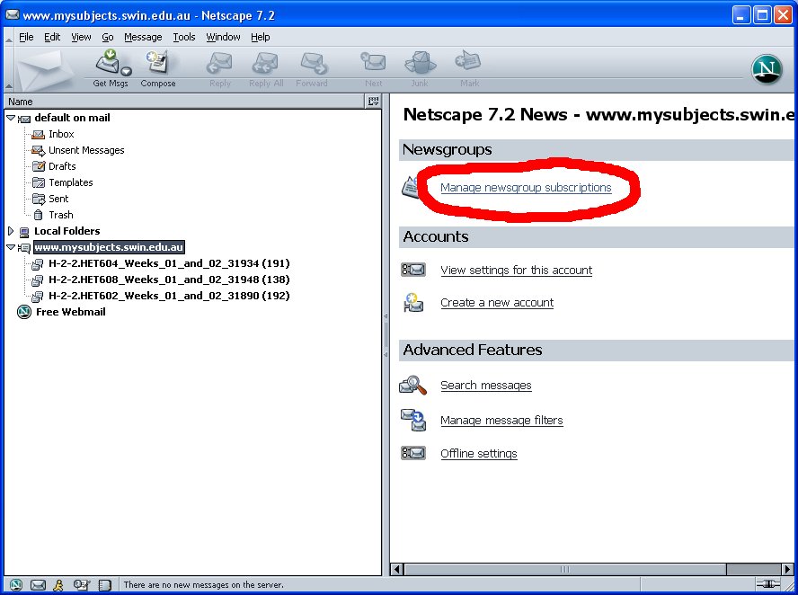Select the Unsent Messages folder
The image size is (798, 595).
(86, 150)
